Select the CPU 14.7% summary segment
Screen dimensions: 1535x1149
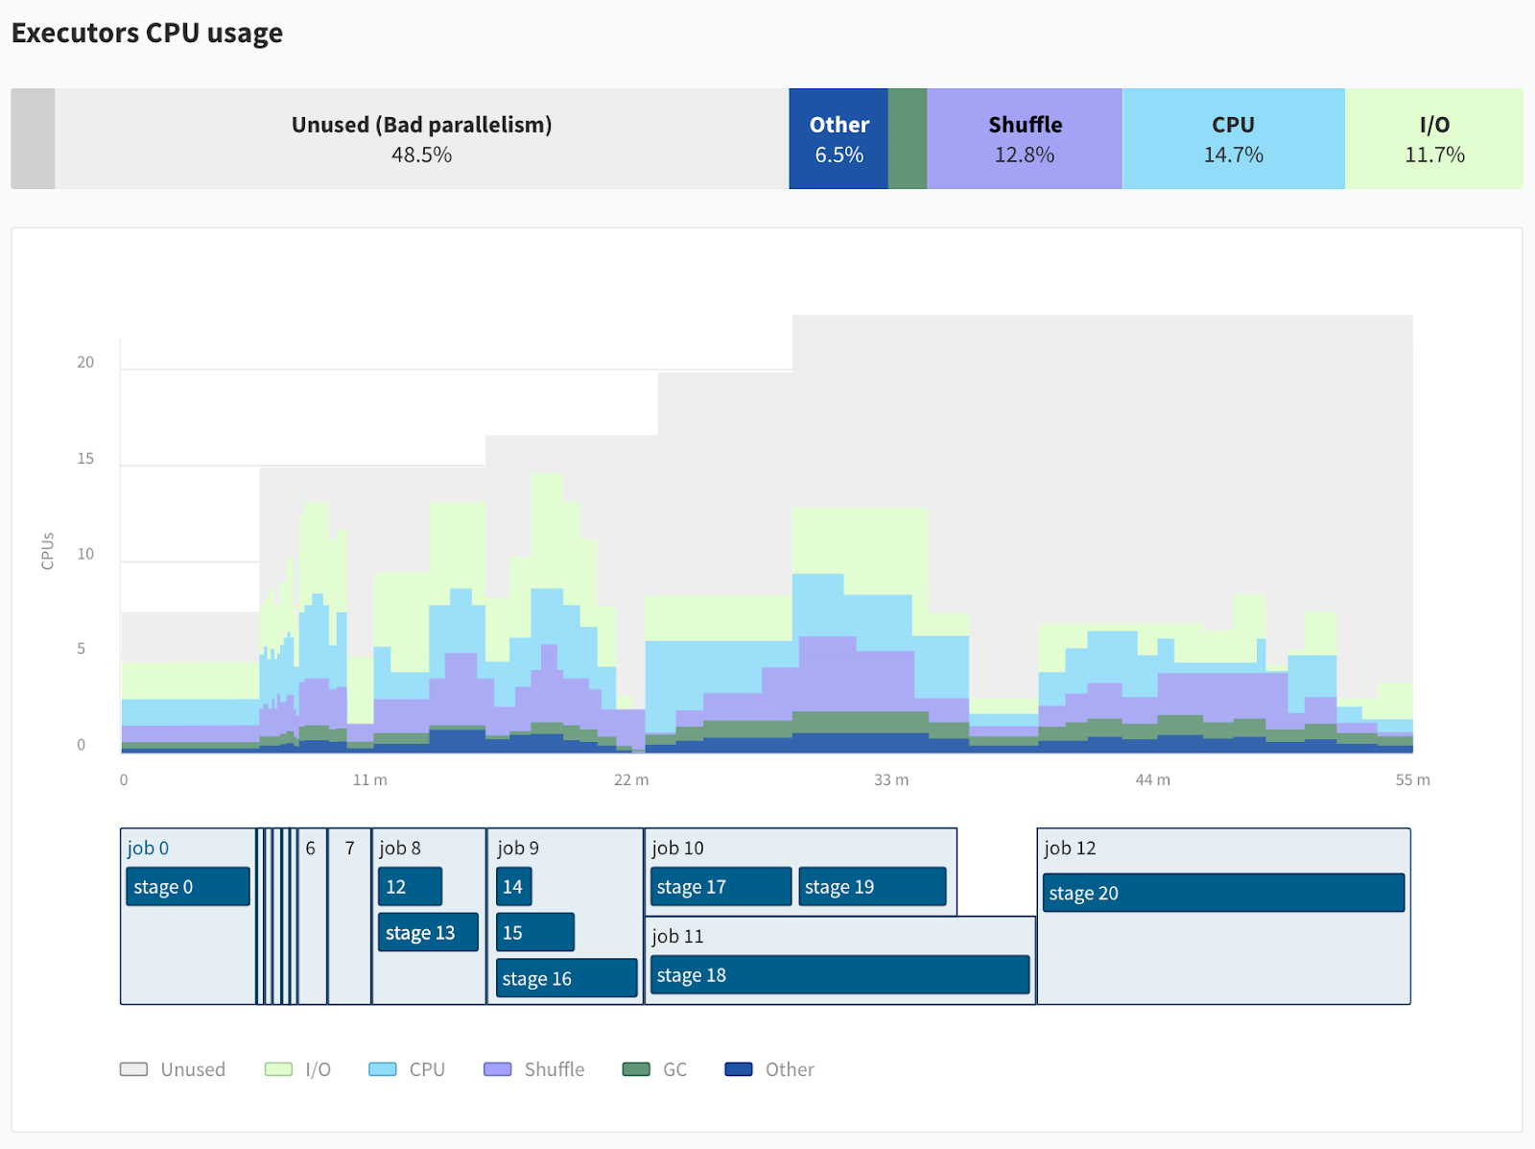pyautogui.click(x=1233, y=139)
